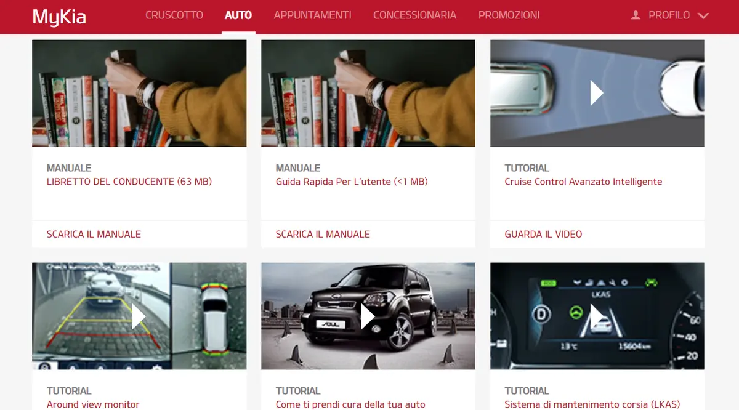
Task: Click the Tutorial label above Come ti prendi cura
Action: point(298,391)
